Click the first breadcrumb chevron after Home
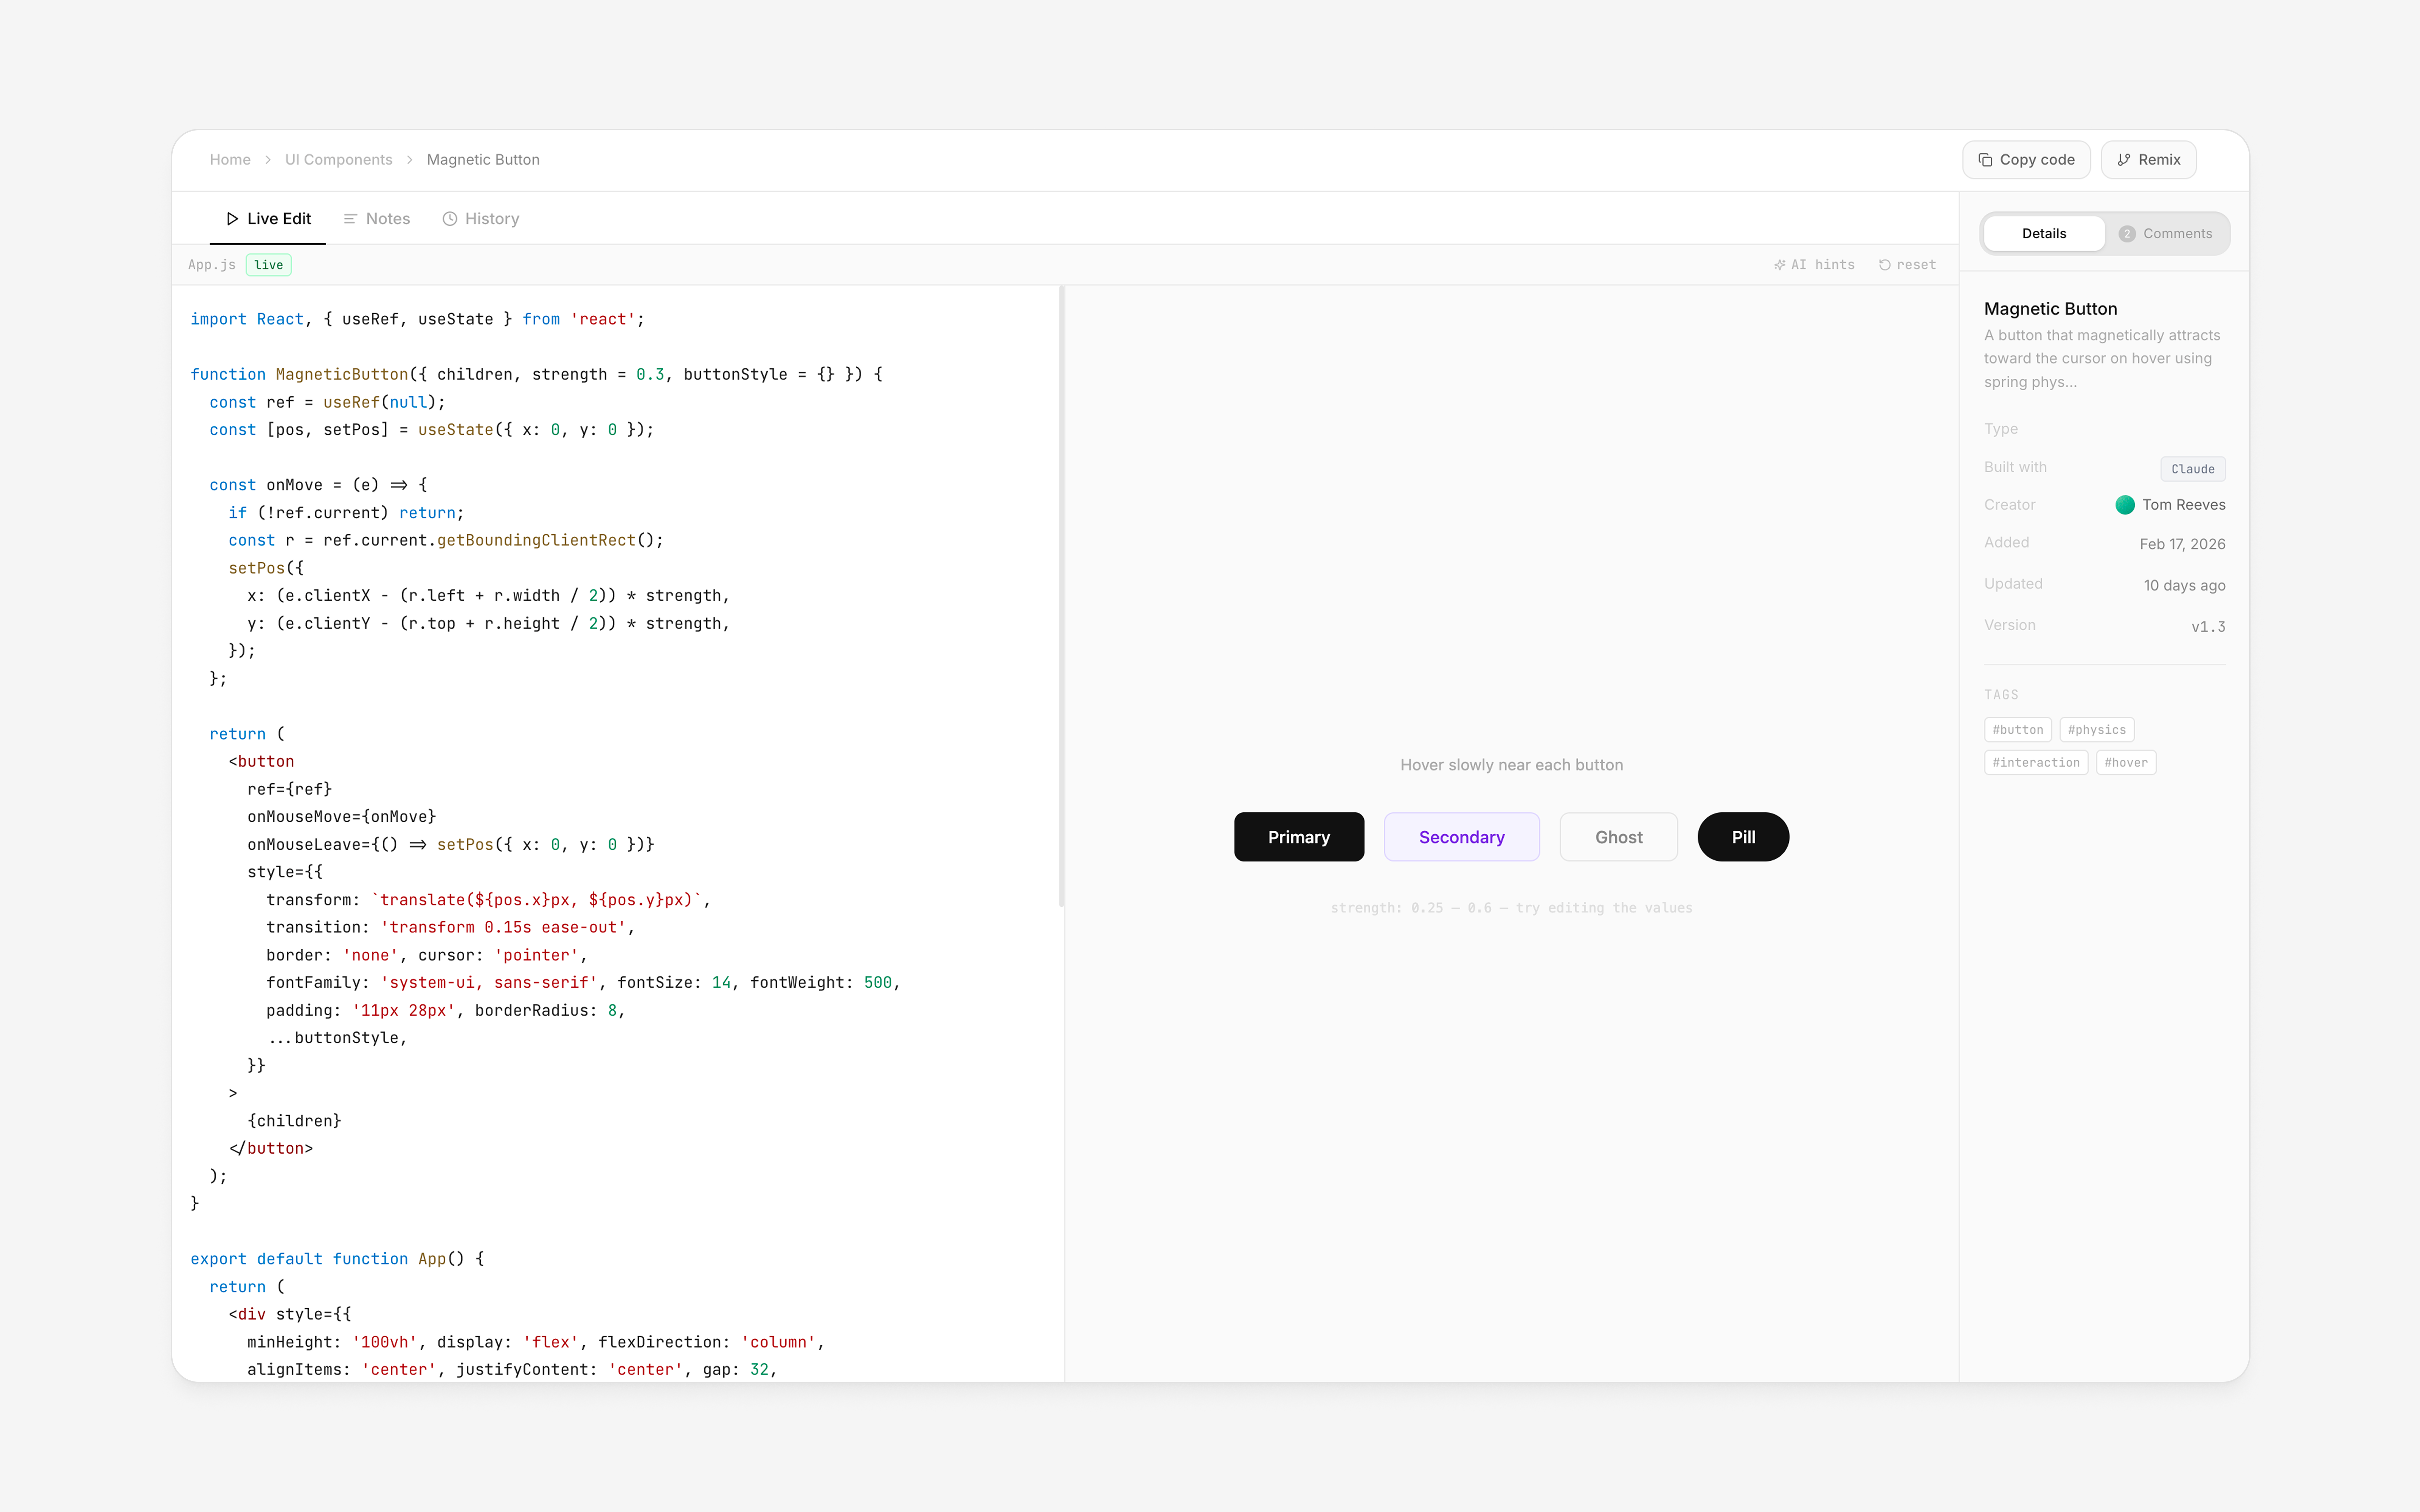Screen dimensions: 2420x1512 [268, 160]
